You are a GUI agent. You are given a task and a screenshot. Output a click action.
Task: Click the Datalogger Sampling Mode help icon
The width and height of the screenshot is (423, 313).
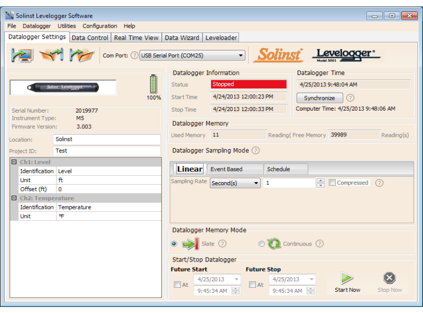coord(255,151)
